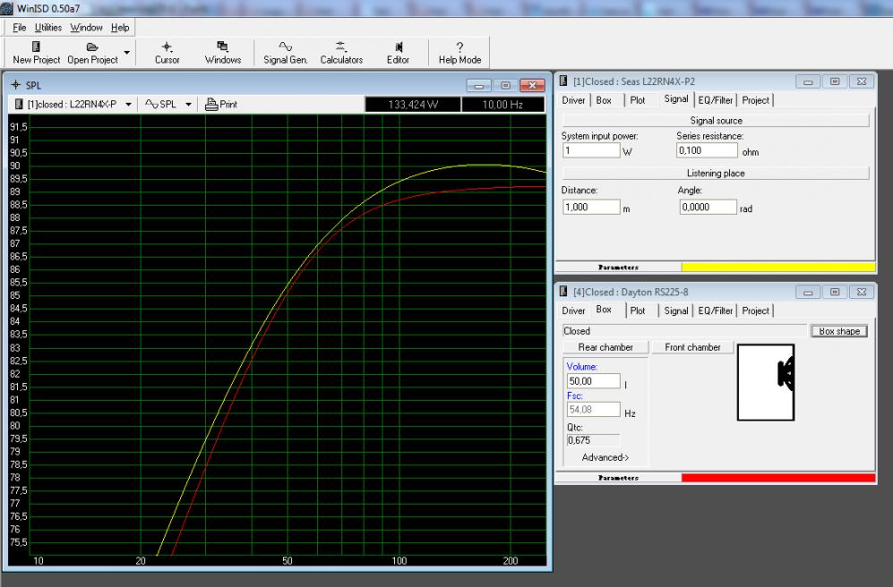Maximize the SPL graph window
The image size is (893, 587).
[x=505, y=85]
